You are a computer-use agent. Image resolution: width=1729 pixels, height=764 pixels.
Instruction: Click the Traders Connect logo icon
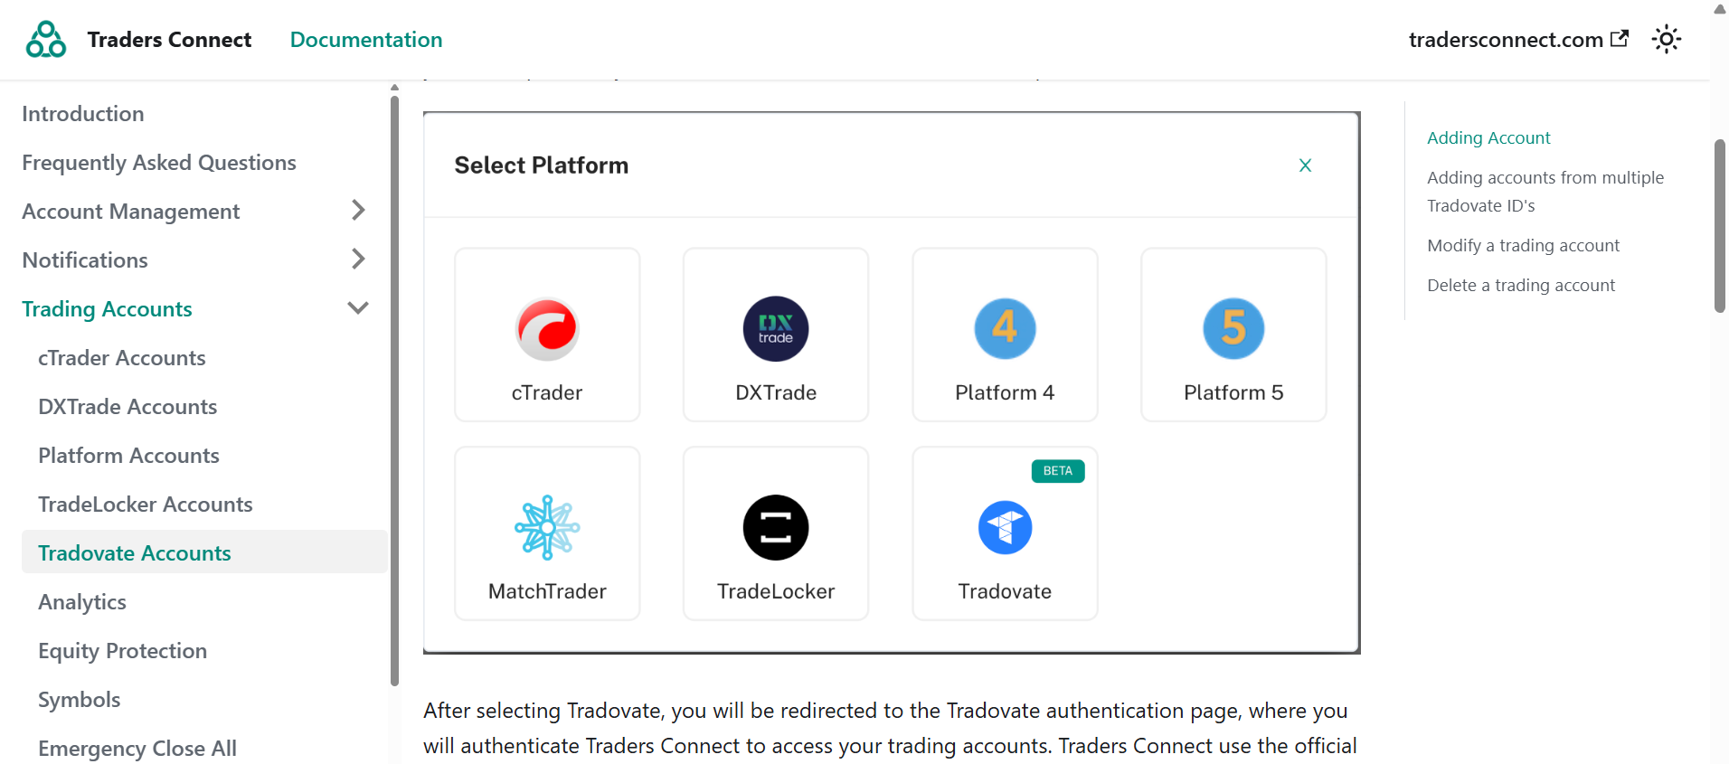[x=46, y=40]
